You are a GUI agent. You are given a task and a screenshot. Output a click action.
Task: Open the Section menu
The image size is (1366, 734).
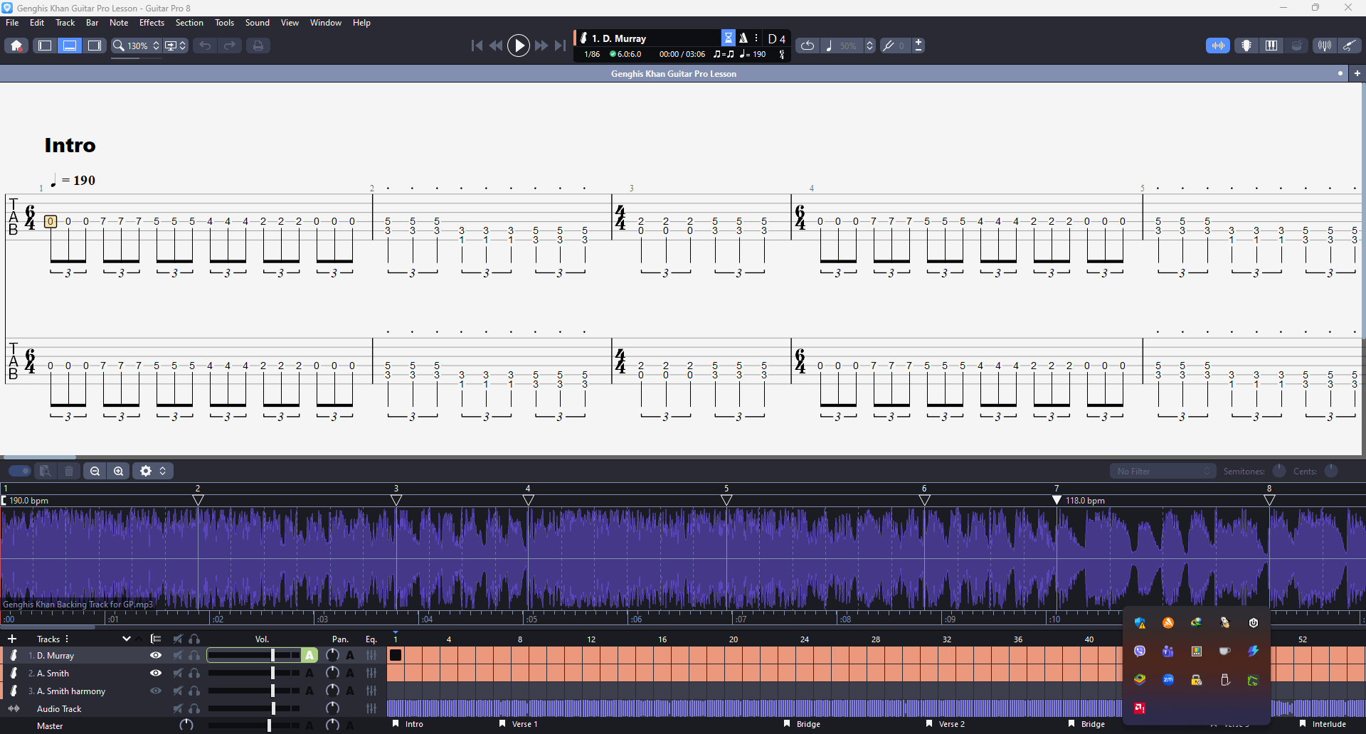pos(189,23)
